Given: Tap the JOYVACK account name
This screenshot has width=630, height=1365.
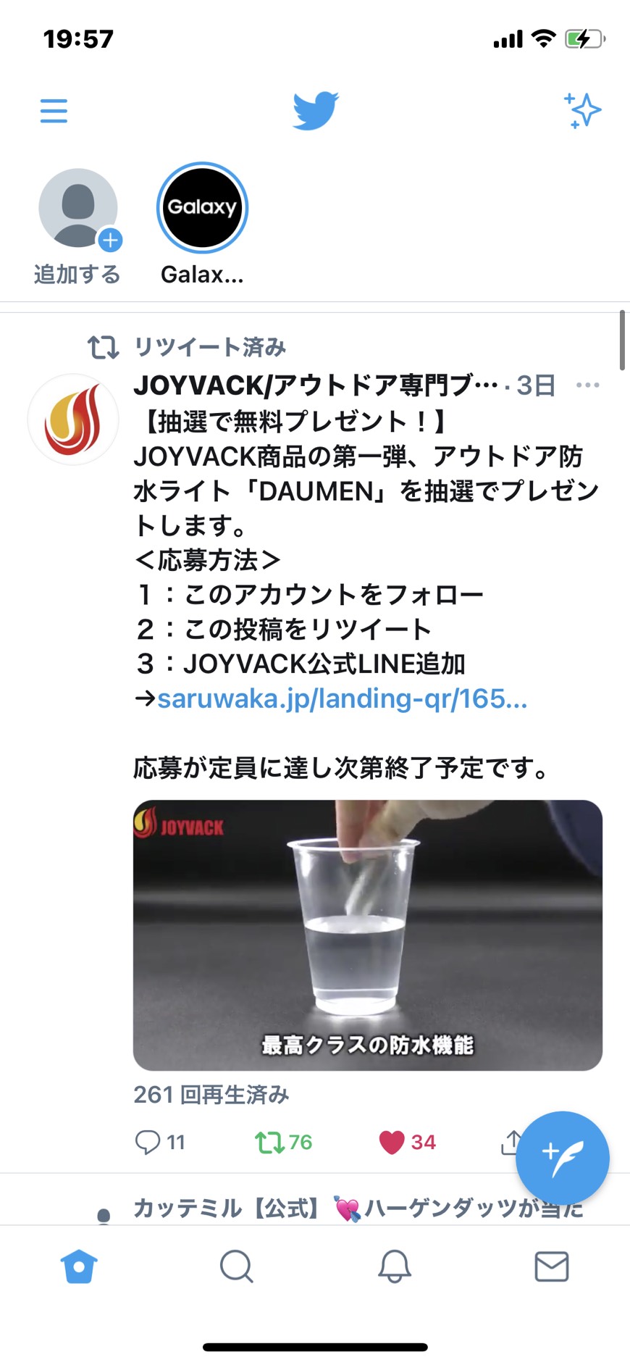Looking at the screenshot, I should tap(316, 385).
